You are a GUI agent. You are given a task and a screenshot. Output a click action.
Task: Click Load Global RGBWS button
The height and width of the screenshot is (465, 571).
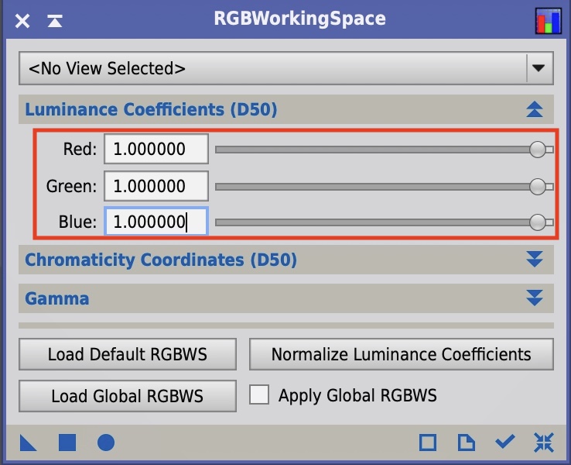click(x=128, y=396)
